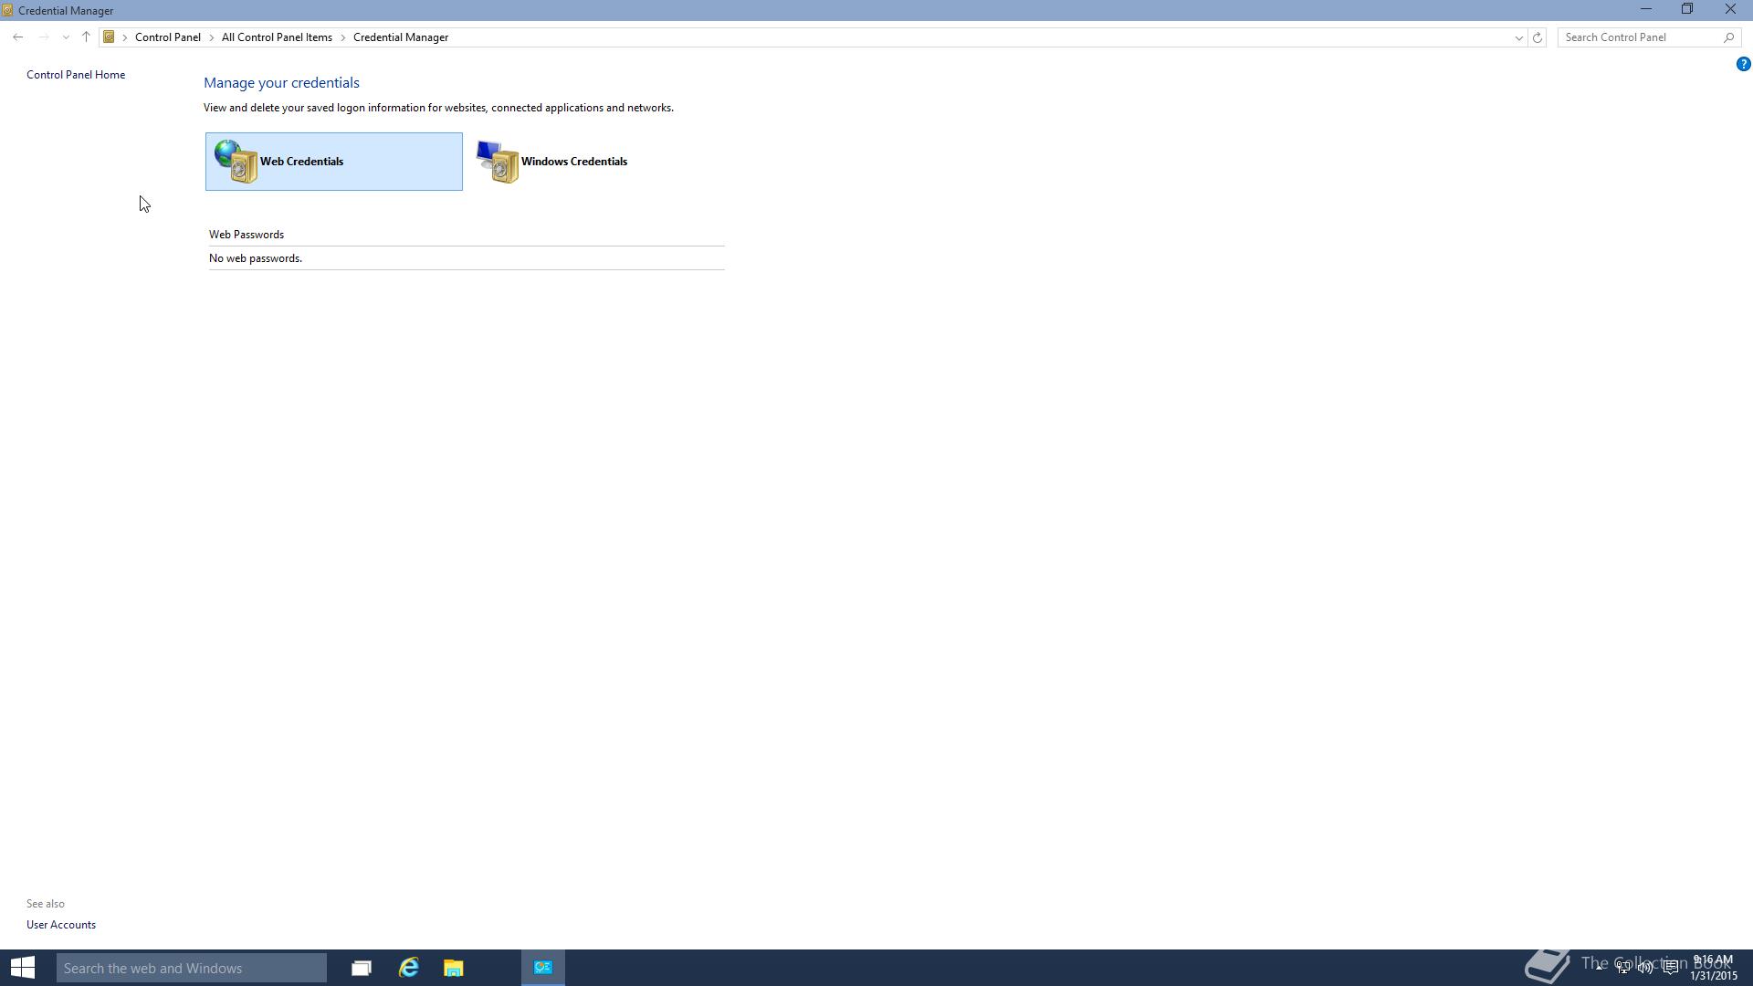Refresh the Credential Manager view
Viewport: 1753px width, 986px height.
coord(1538,37)
